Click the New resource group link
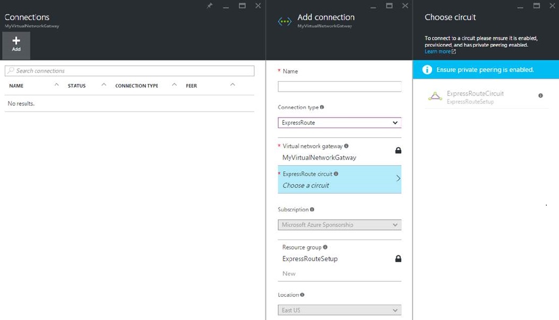Screen dimensions: 559x320 [x=289, y=273]
